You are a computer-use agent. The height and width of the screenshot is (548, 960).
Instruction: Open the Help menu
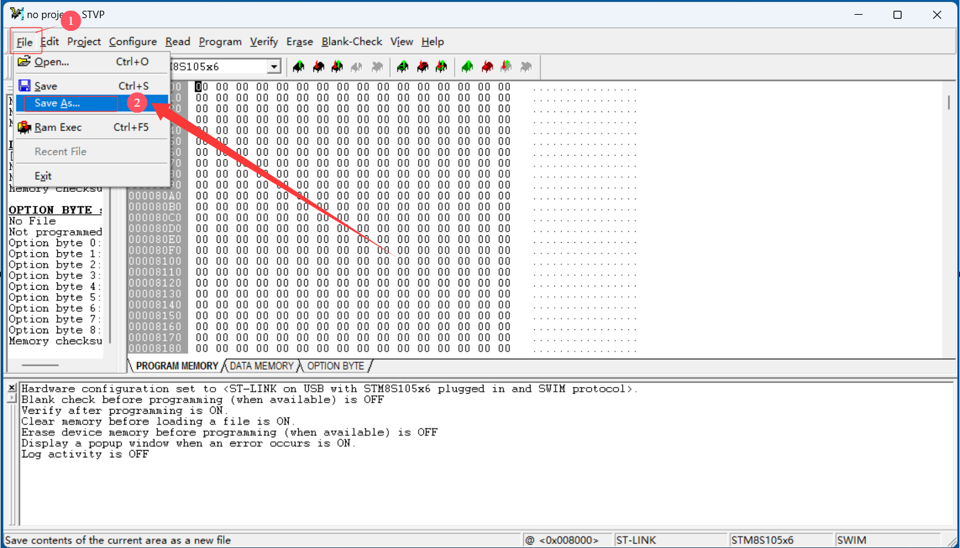point(433,42)
